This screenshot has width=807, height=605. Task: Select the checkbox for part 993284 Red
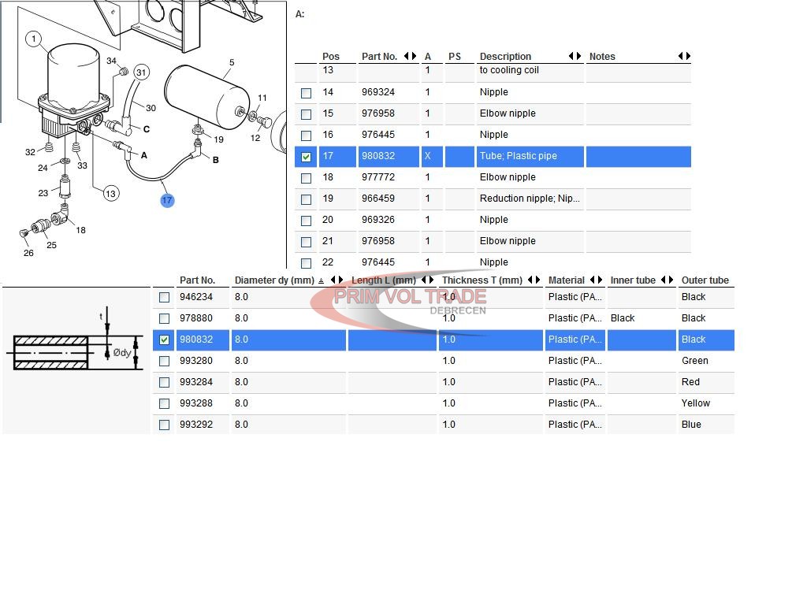point(164,383)
